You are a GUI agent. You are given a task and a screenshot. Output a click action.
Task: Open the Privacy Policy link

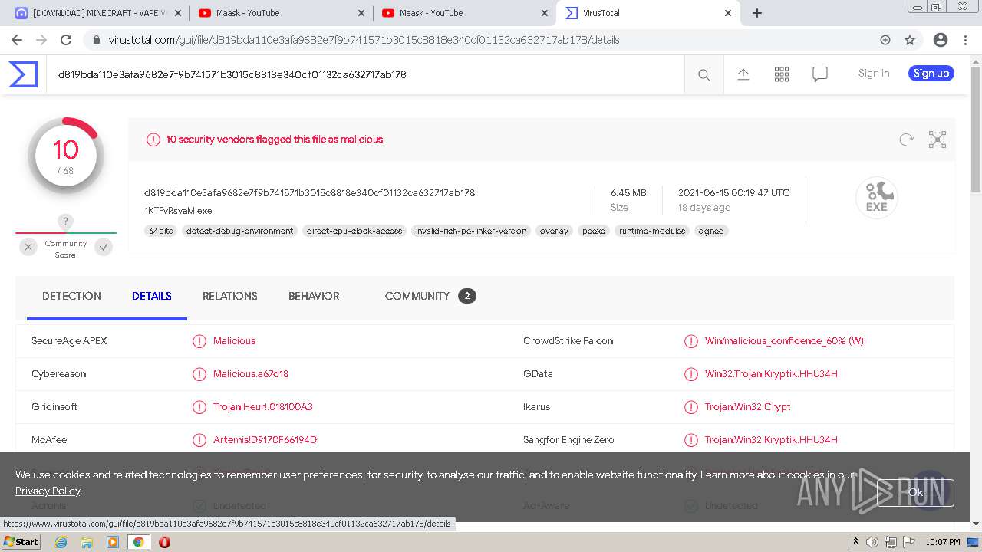pos(48,491)
